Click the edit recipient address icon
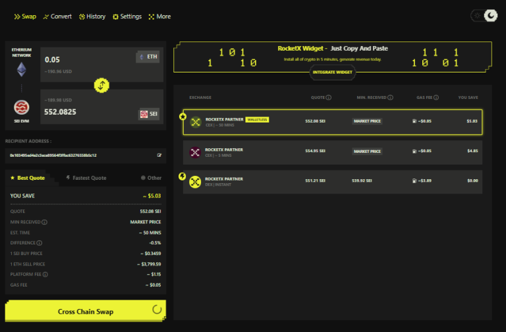The image size is (506, 332). pyautogui.click(x=159, y=155)
